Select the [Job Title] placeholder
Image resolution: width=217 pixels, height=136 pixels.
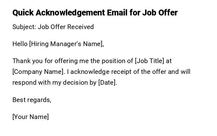pyautogui.click(x=149, y=61)
